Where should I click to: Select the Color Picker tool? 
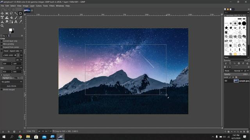(x=20, y=22)
